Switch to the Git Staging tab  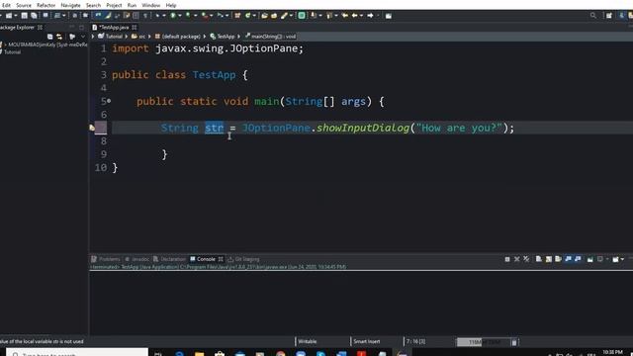pos(243,259)
